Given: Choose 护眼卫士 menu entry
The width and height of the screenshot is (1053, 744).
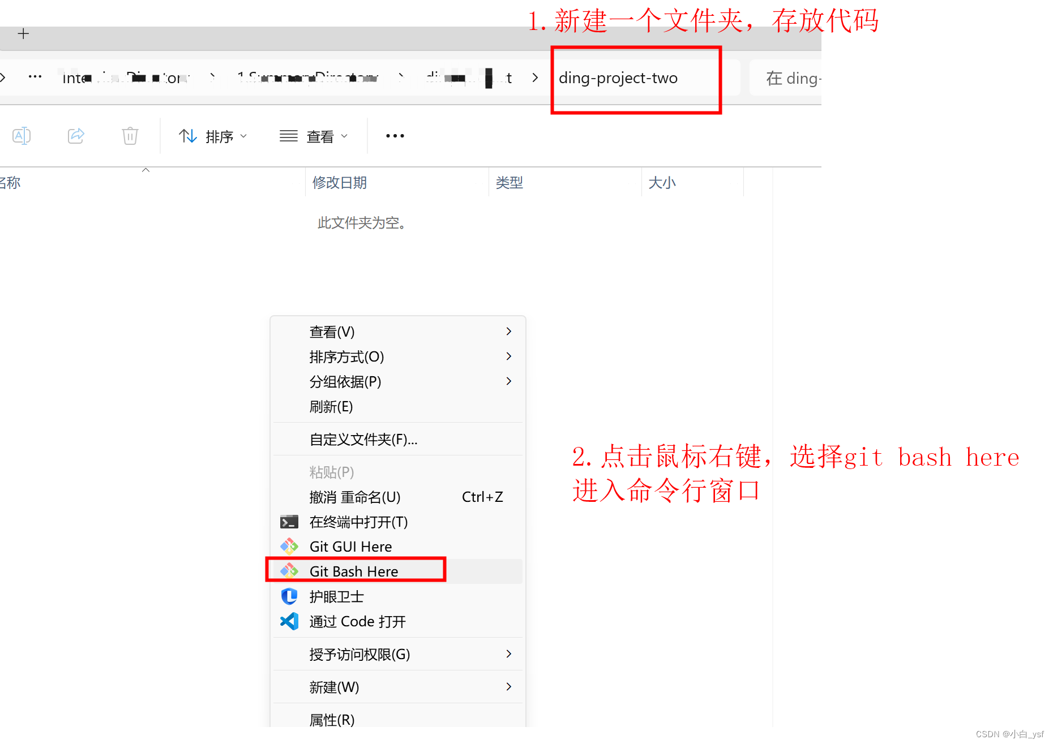Looking at the screenshot, I should pyautogui.click(x=397, y=596).
